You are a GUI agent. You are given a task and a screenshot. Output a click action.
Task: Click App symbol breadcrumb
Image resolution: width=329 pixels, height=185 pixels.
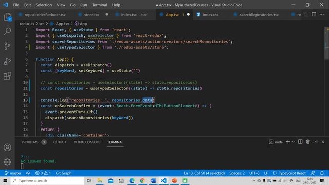[x=83, y=24]
